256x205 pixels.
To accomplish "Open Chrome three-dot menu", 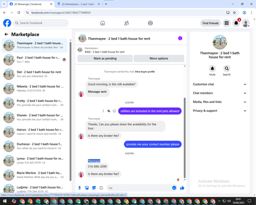I will tap(251, 12).
